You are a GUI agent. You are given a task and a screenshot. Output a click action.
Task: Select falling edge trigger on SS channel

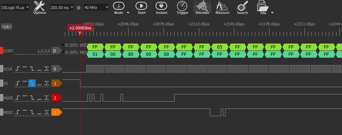coord(32,83)
